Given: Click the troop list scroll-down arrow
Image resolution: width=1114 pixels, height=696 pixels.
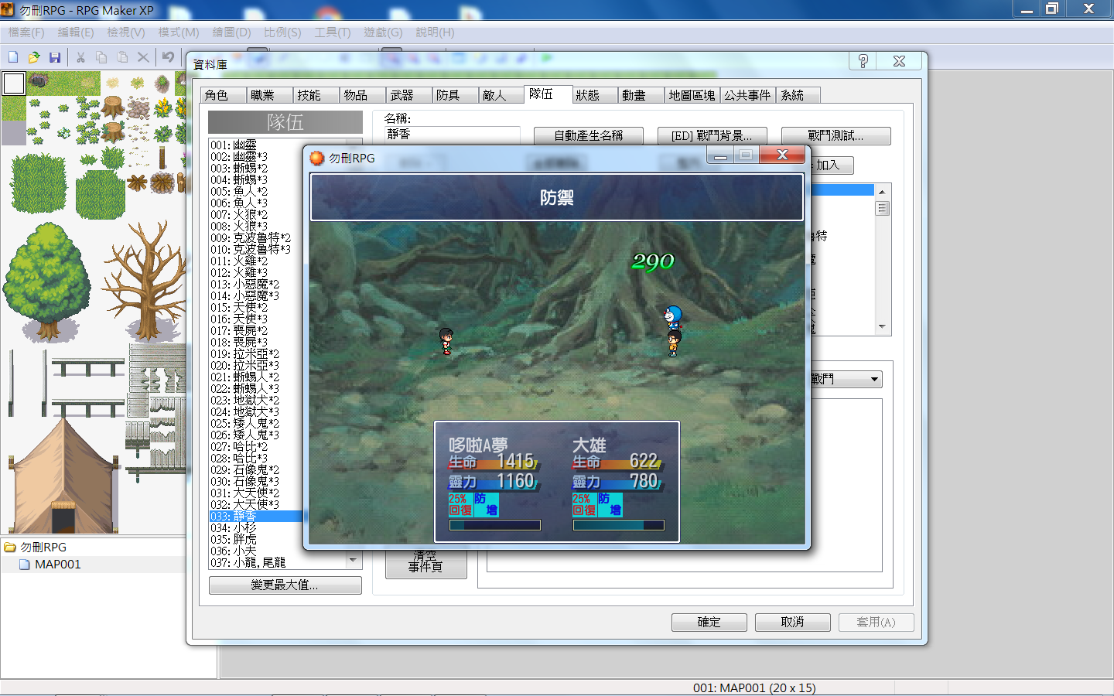Looking at the screenshot, I should 353,560.
